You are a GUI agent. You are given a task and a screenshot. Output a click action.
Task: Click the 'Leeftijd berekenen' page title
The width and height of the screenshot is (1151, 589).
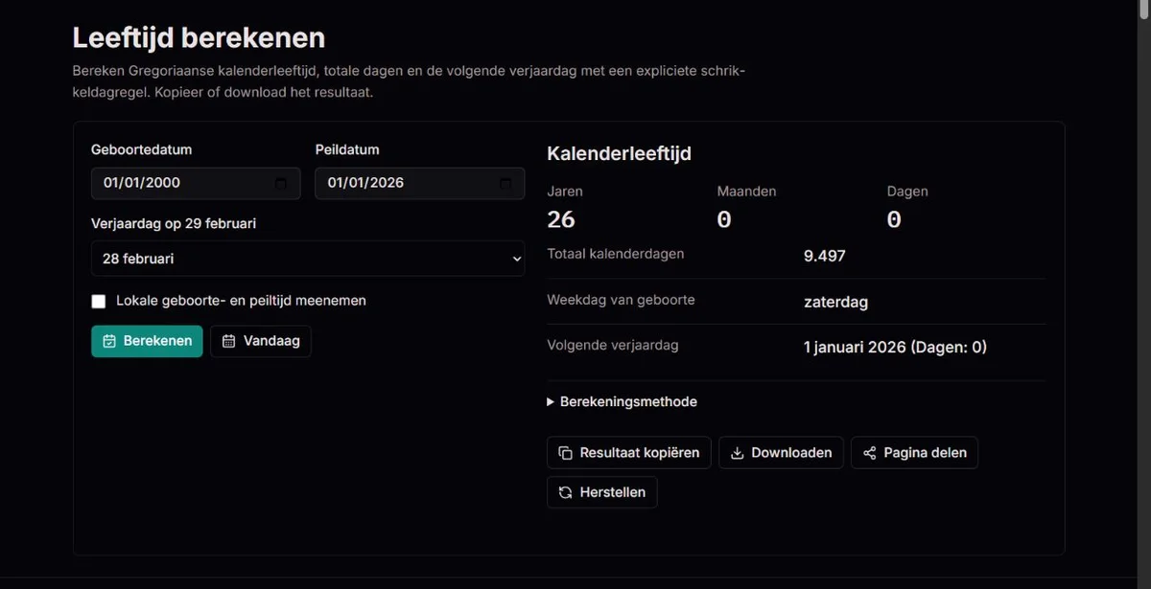(x=199, y=37)
